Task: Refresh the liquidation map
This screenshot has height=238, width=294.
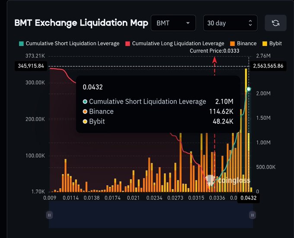Action: 275,23
